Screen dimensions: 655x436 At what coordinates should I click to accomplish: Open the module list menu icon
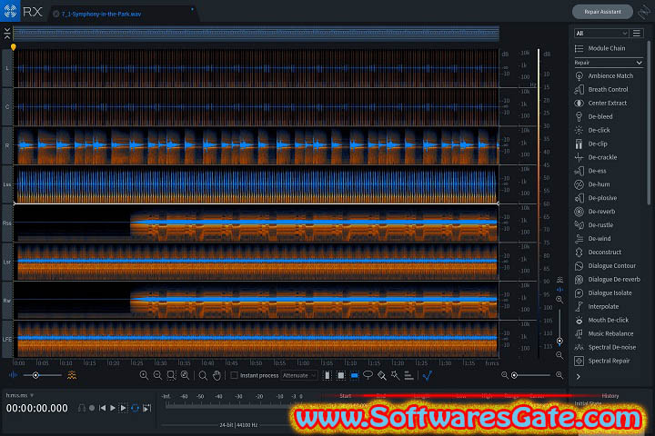coord(637,33)
